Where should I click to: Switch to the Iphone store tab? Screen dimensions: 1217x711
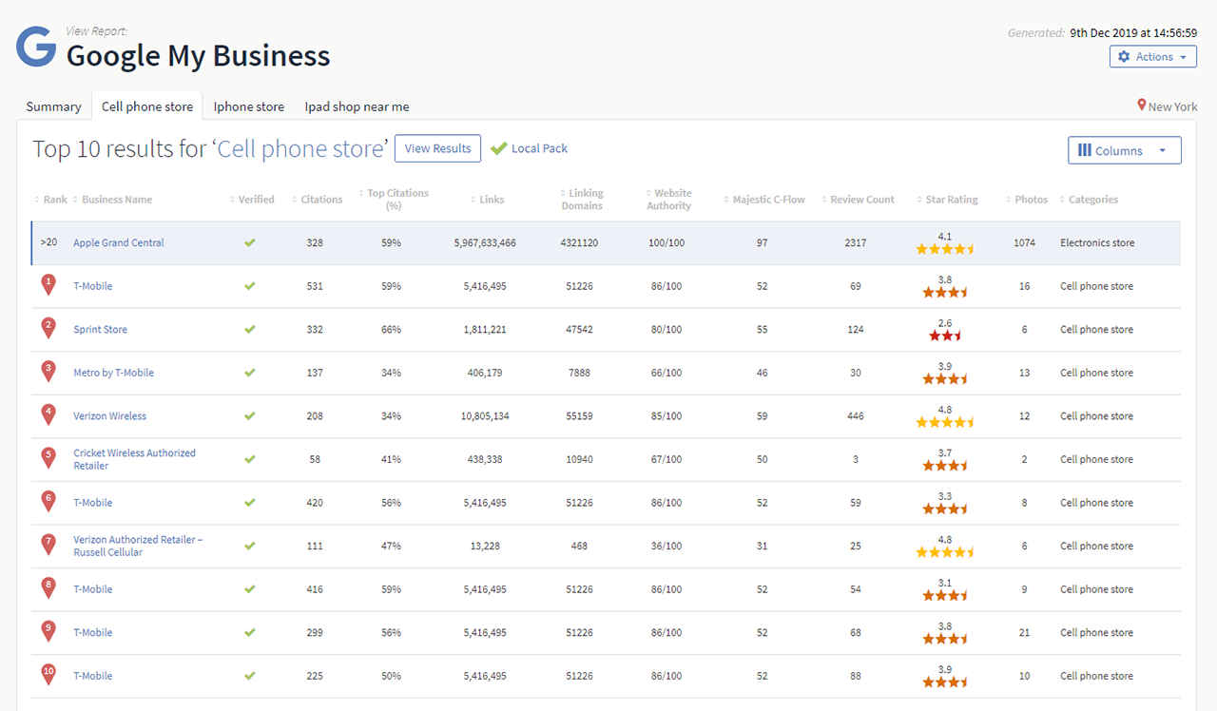tap(248, 106)
